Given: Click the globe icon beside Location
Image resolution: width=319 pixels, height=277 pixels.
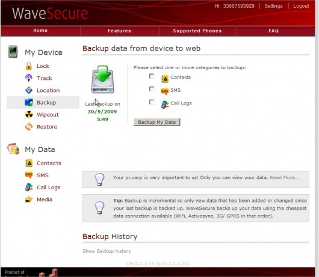Looking at the screenshot, I should [x=29, y=90].
